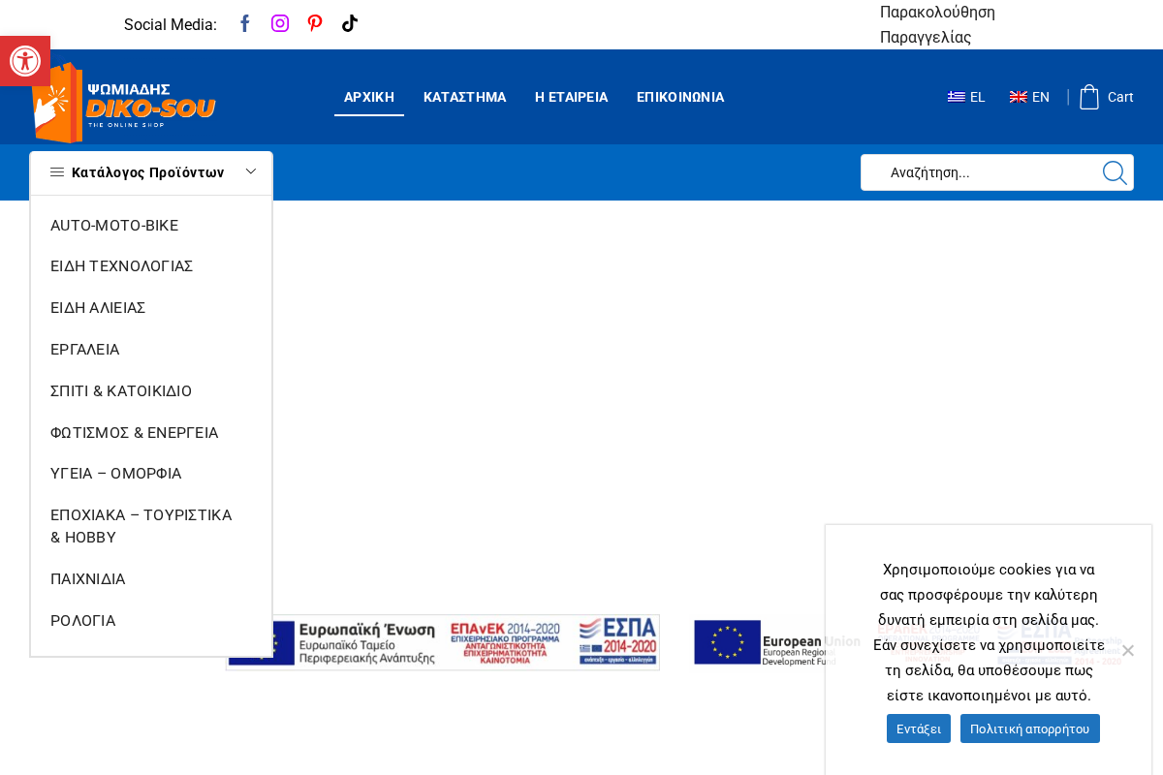
Task: Open the ΕΠΙΚΟΙΝΩΝΙΑ menu item
Action: (680, 97)
